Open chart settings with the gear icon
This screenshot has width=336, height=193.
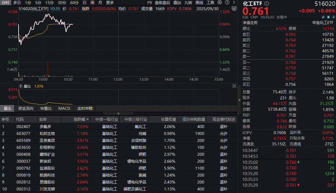click(219, 3)
